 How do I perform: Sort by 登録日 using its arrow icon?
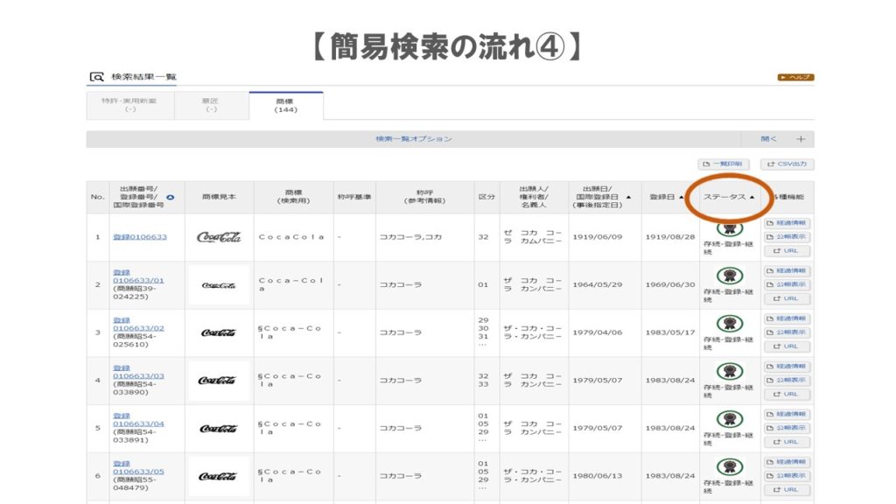click(x=681, y=197)
